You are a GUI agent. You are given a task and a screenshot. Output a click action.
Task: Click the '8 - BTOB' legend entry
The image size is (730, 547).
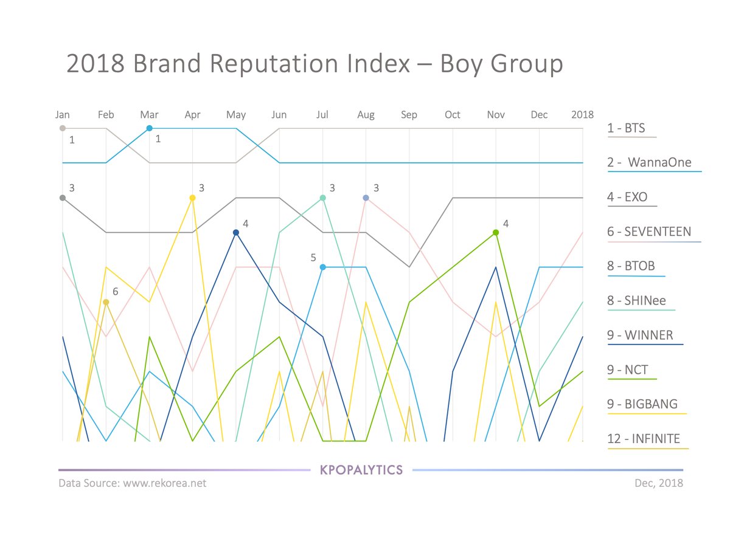click(631, 266)
